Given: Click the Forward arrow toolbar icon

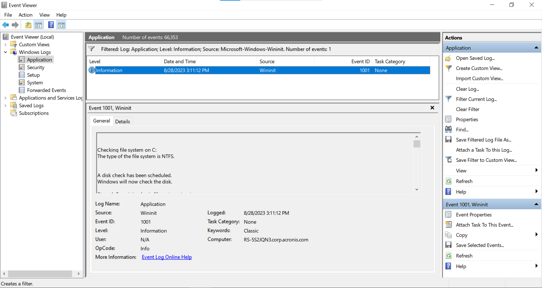Looking at the screenshot, I should coord(15,25).
